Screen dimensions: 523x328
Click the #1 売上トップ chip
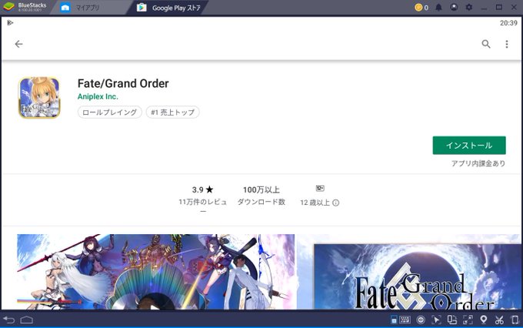click(173, 112)
